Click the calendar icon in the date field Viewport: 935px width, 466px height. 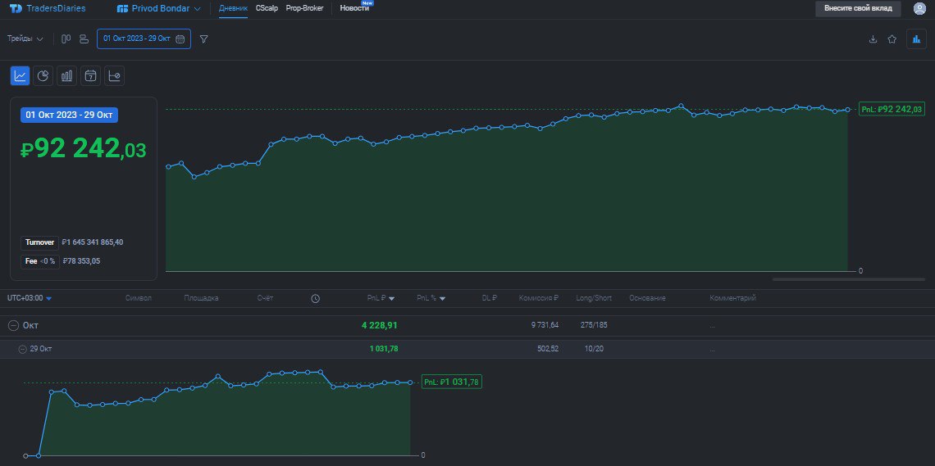(180, 38)
